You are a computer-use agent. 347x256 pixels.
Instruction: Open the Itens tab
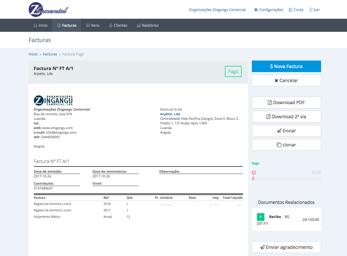pos(93,25)
